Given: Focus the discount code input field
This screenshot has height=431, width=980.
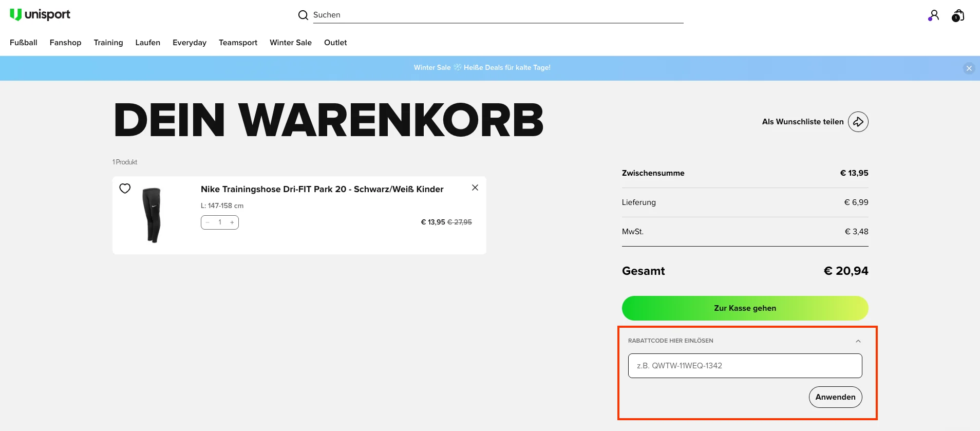Looking at the screenshot, I should [745, 366].
